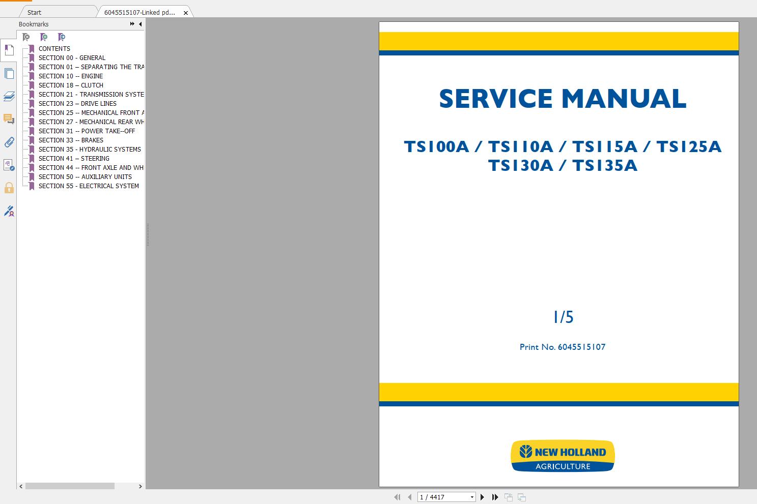The image size is (757, 504).
Task: Open the Comments panel icon
Action: 9,119
